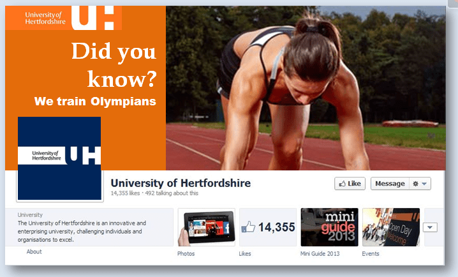The image size is (458, 277).
Task: Click the University of Hertfordshire page title
Action: tap(181, 183)
